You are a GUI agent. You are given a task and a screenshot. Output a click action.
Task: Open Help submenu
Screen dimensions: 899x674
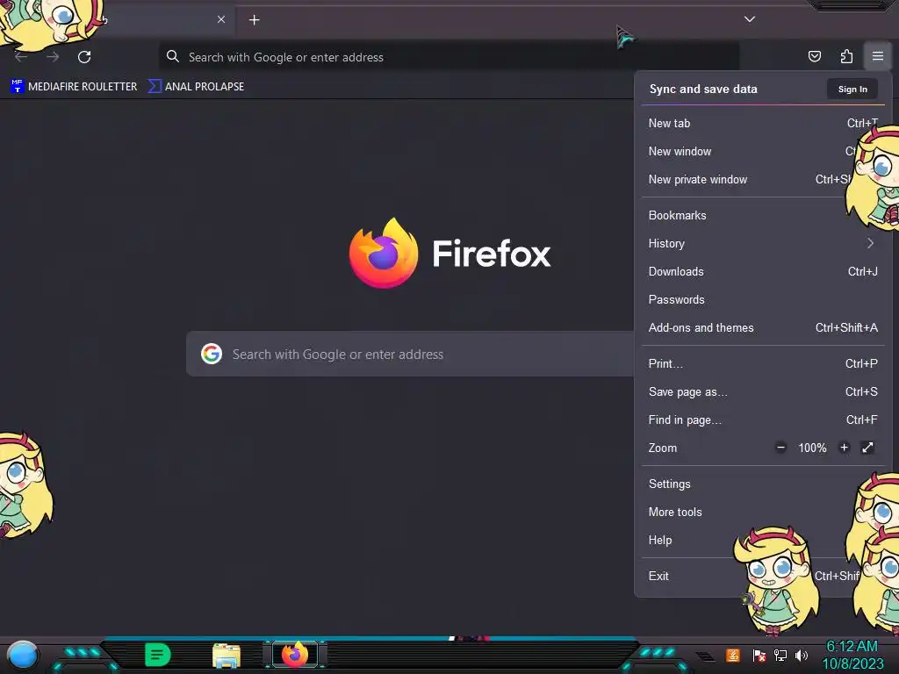click(763, 541)
